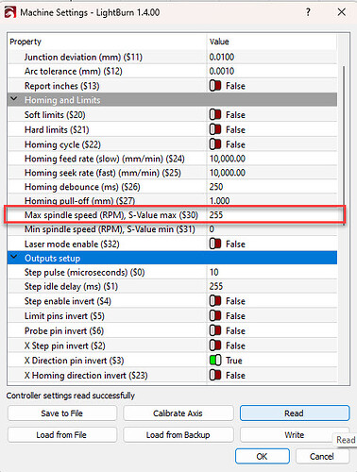The height and width of the screenshot is (472, 357).
Task: Toggle Report inches ($13) switch
Action: tap(215, 86)
